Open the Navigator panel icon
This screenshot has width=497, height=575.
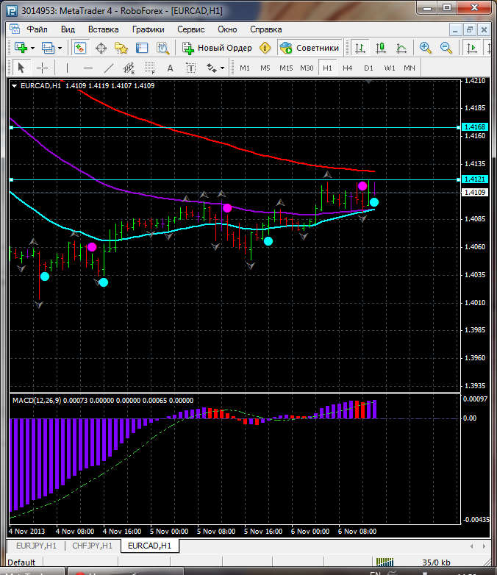click(121, 48)
